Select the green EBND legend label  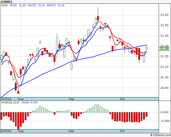click(x=4, y=5)
